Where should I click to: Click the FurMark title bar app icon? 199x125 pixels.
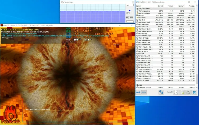click(x=2, y=25)
